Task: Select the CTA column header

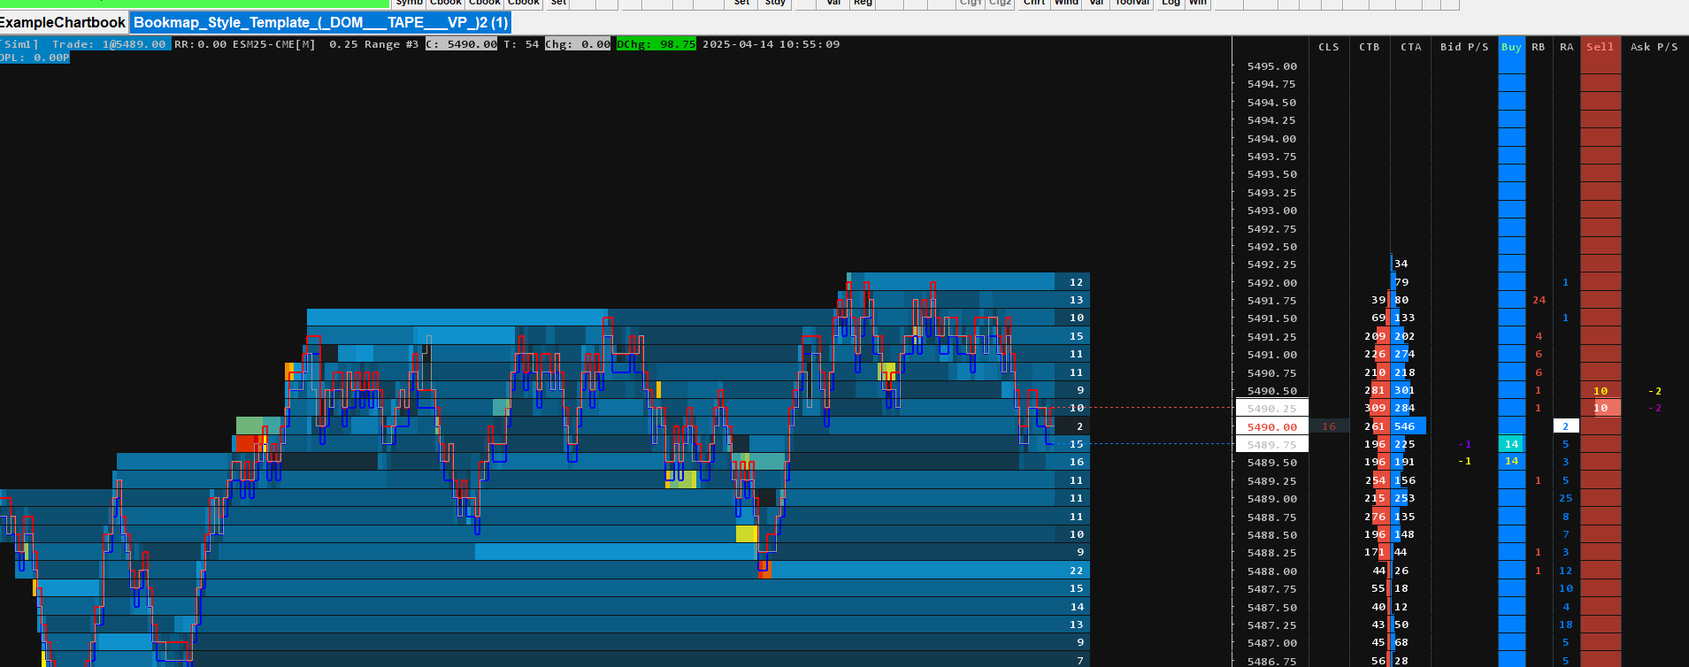Action: [x=1411, y=47]
